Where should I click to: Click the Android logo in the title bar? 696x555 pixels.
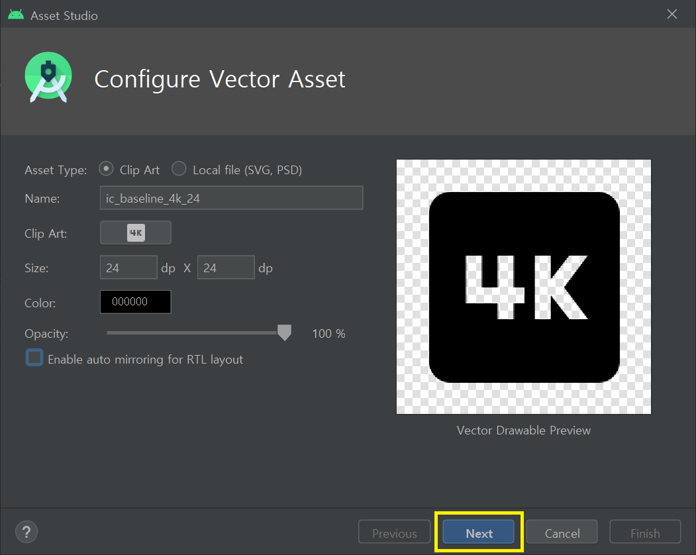pos(16,15)
